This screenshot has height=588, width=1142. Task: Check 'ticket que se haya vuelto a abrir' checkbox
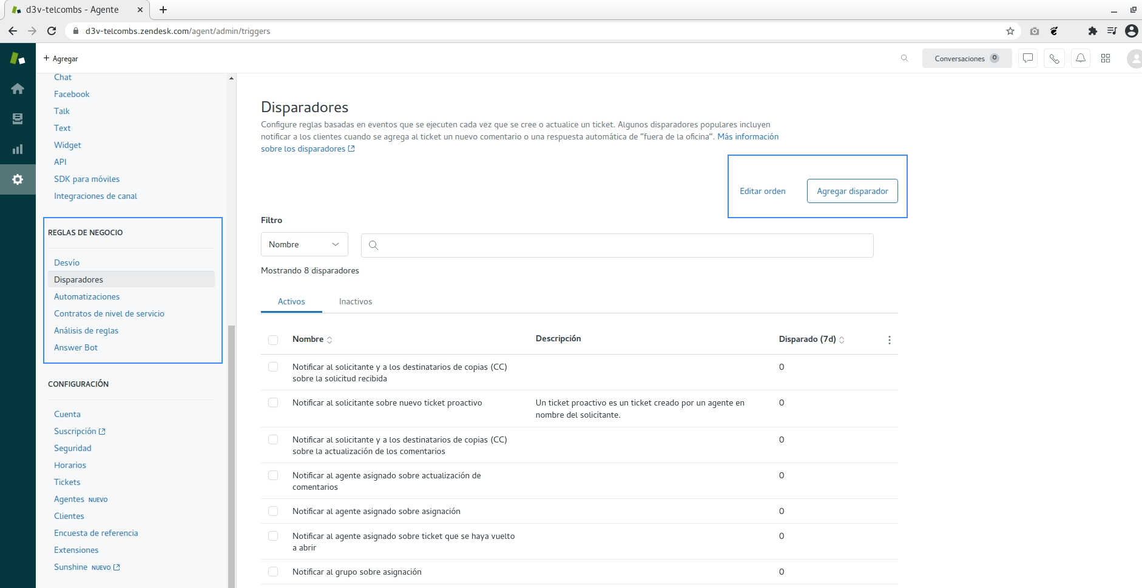tap(273, 536)
